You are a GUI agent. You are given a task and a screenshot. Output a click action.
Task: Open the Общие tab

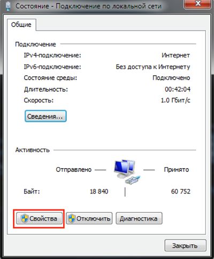point(21,25)
